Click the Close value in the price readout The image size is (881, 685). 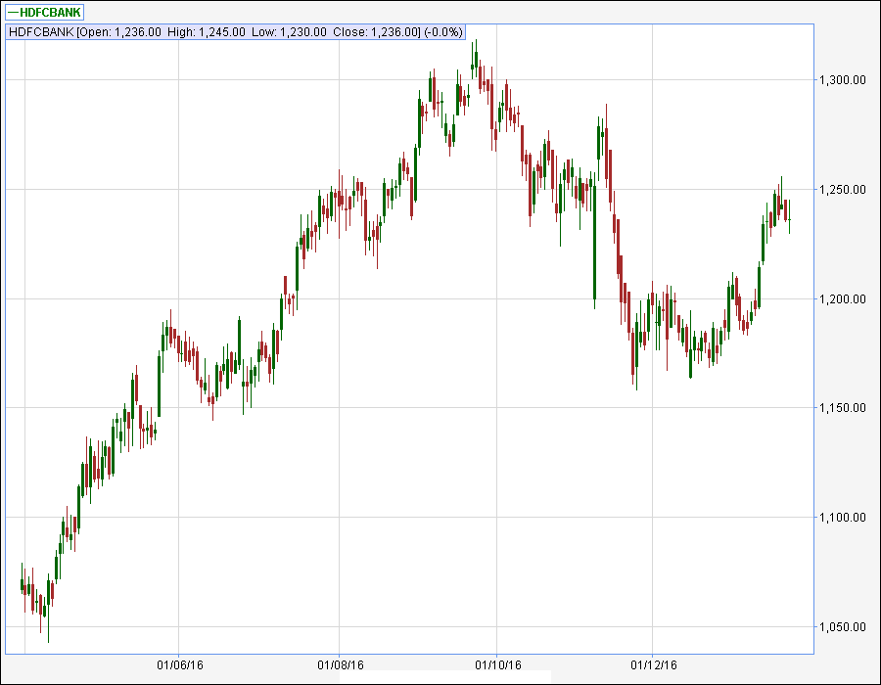(x=377, y=32)
